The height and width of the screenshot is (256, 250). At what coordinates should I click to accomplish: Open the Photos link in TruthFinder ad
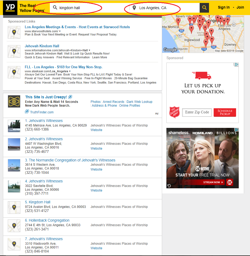[x=96, y=102]
